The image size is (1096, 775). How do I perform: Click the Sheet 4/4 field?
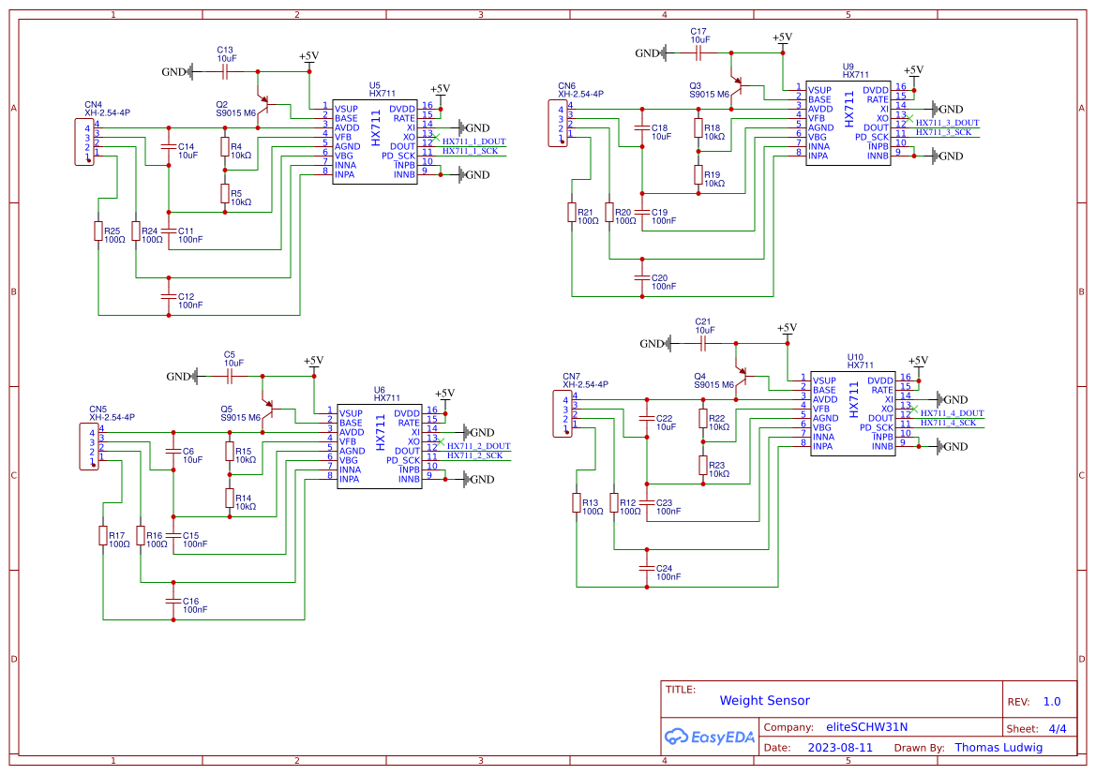pos(1043,728)
